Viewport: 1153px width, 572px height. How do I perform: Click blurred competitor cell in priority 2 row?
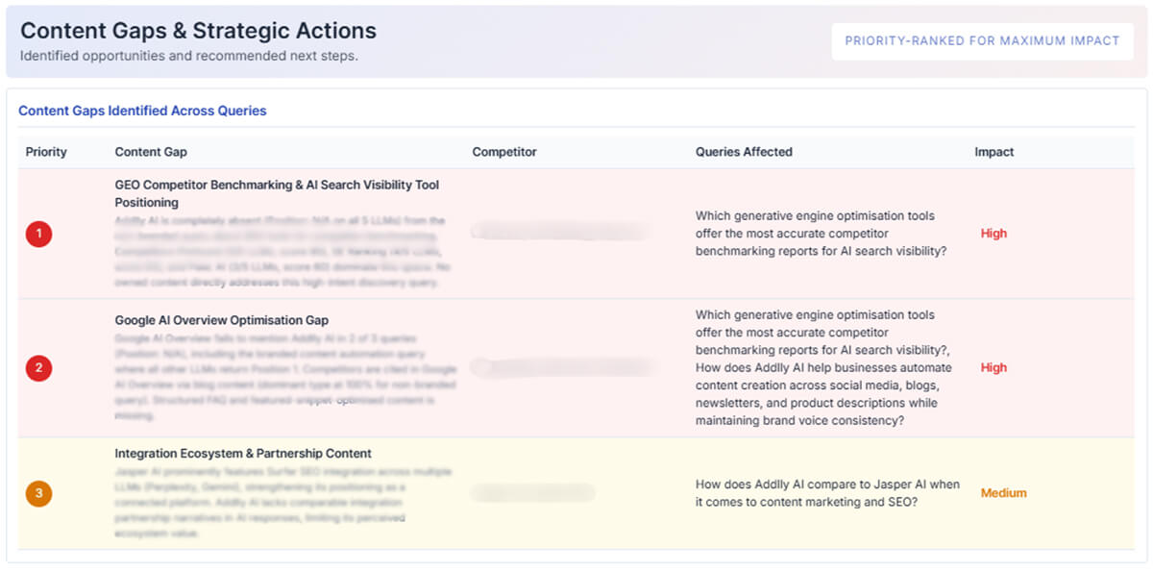[x=562, y=367]
